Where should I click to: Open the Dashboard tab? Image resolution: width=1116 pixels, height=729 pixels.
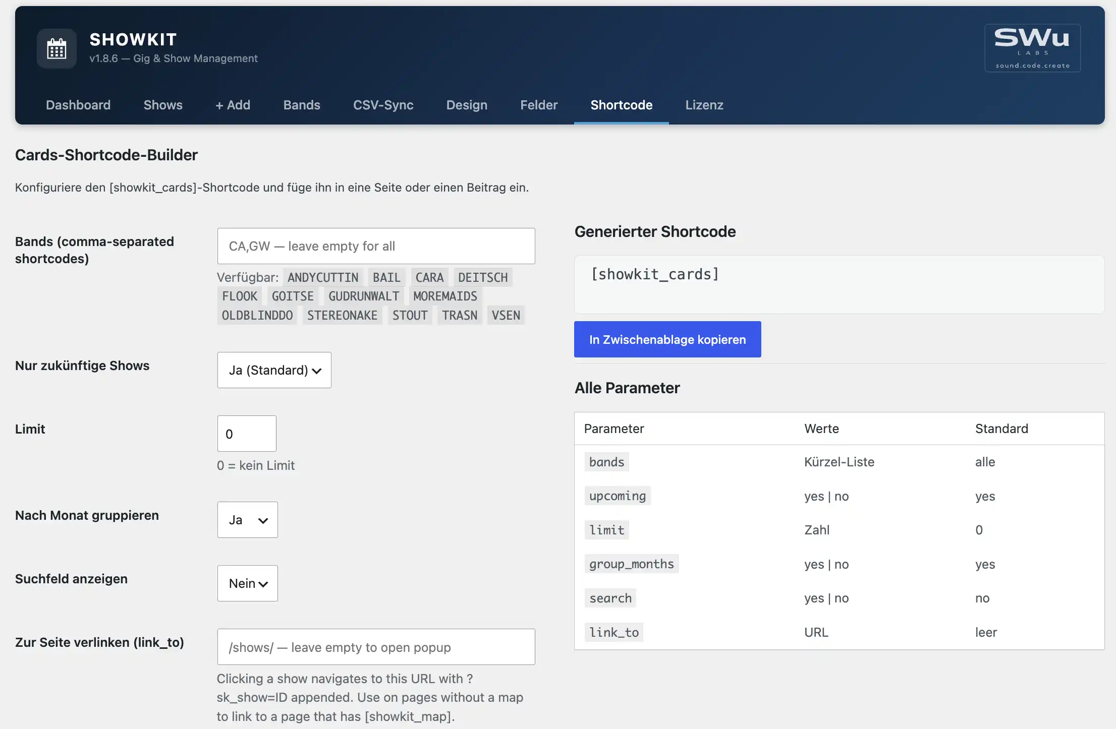[x=78, y=105]
